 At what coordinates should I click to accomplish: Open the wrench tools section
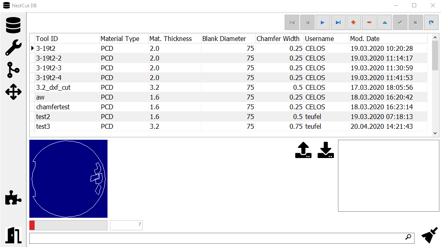(13, 48)
